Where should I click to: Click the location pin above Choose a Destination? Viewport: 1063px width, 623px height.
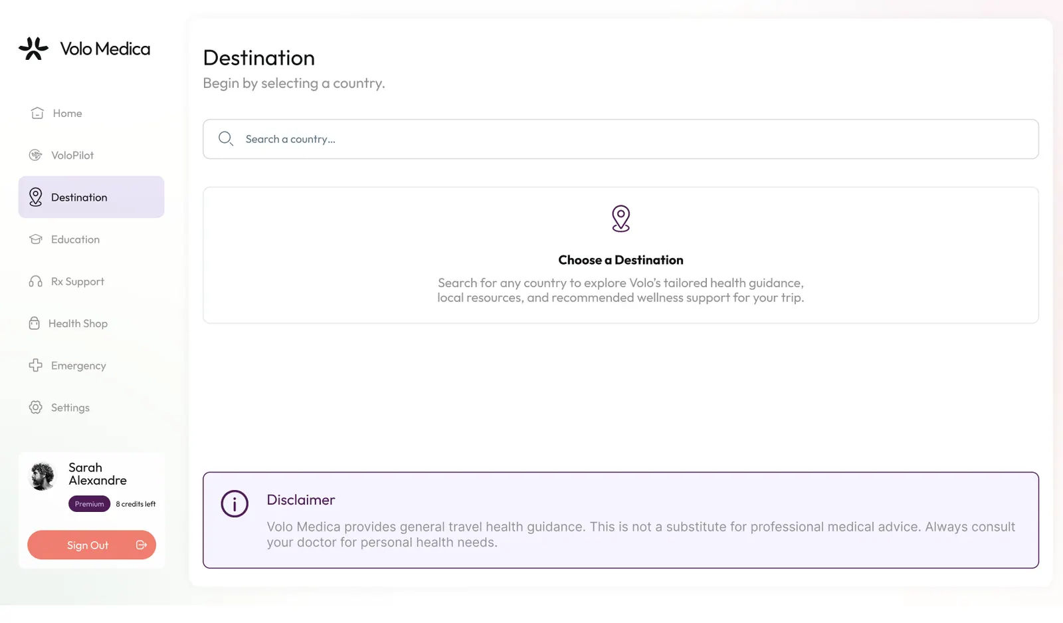pyautogui.click(x=621, y=219)
